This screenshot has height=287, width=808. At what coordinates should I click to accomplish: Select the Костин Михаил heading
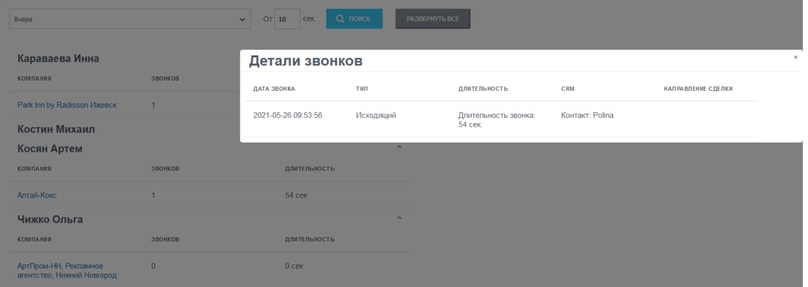tap(56, 129)
